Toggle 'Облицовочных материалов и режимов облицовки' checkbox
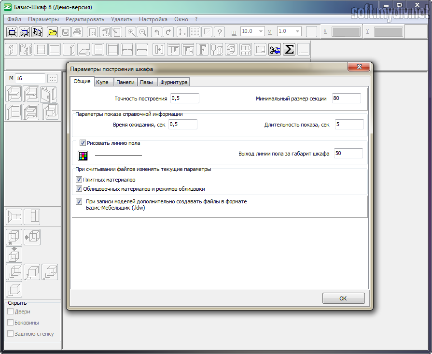The image size is (432, 354). (x=79, y=189)
